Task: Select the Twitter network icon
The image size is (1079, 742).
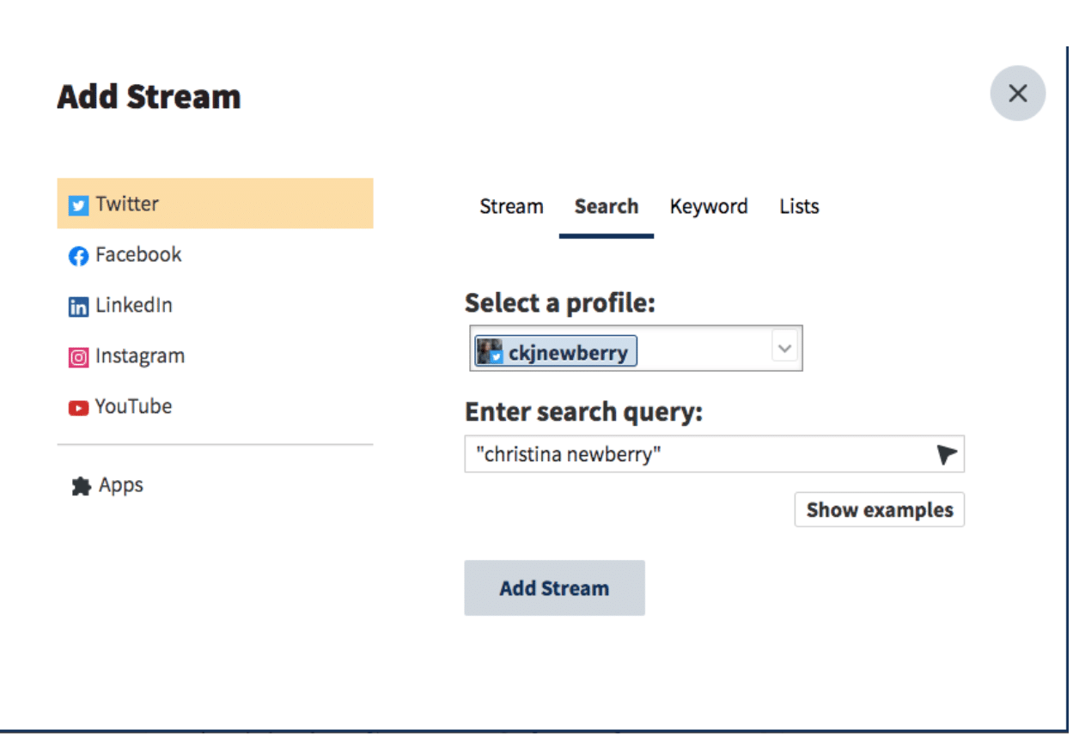Action: pos(78,204)
